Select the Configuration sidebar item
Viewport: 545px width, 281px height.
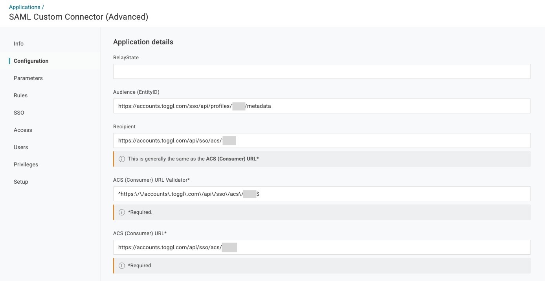[x=31, y=61]
